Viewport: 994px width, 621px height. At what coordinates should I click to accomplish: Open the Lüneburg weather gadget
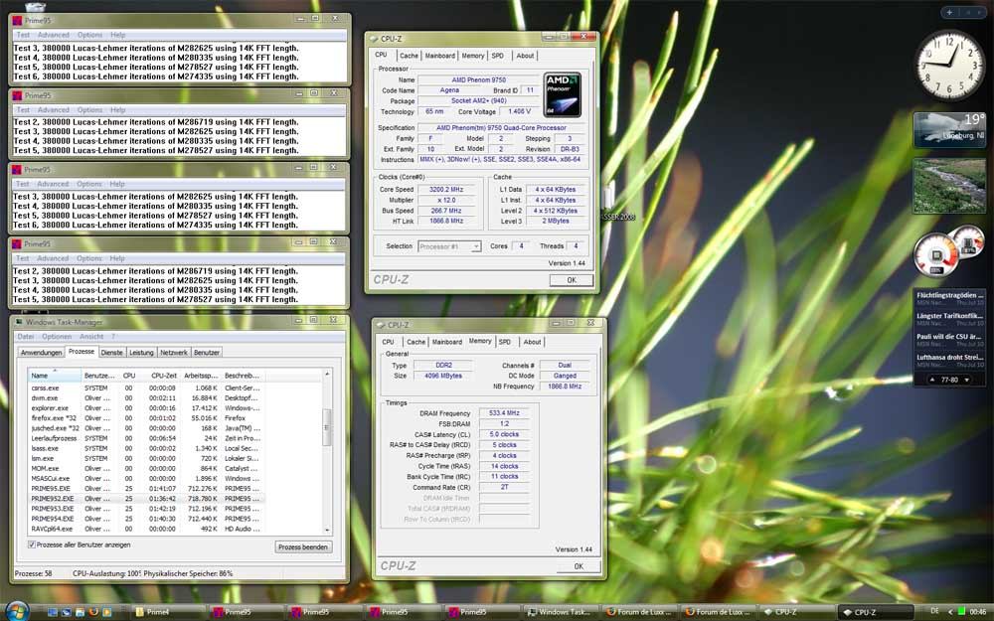pyautogui.click(x=949, y=129)
